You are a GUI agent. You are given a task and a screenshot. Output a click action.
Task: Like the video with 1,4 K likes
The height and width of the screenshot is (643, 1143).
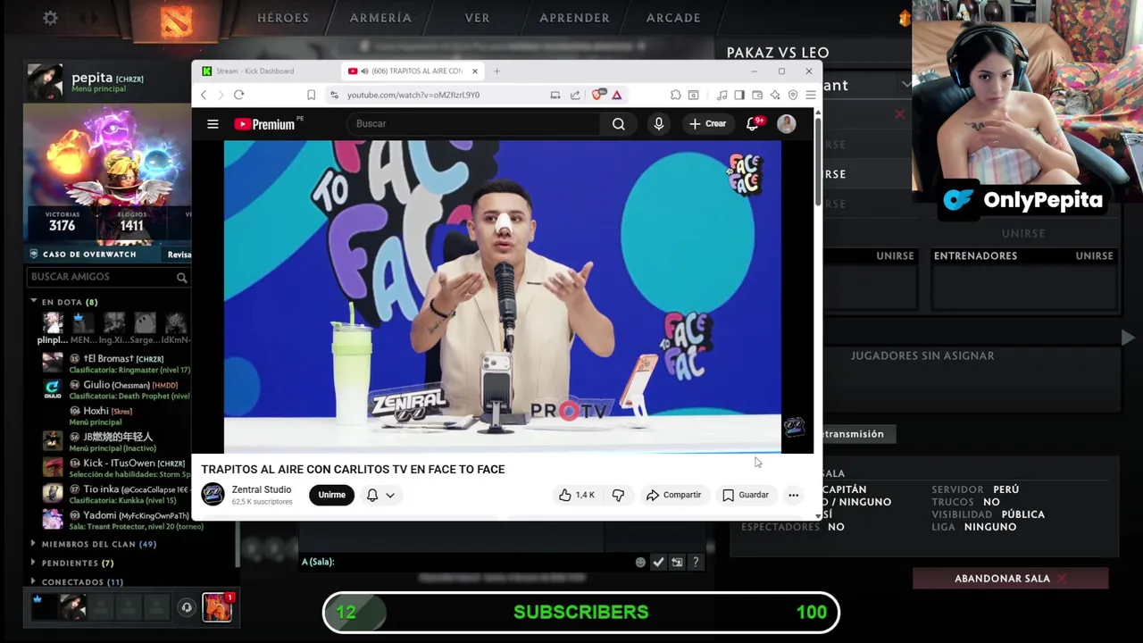[x=577, y=495]
